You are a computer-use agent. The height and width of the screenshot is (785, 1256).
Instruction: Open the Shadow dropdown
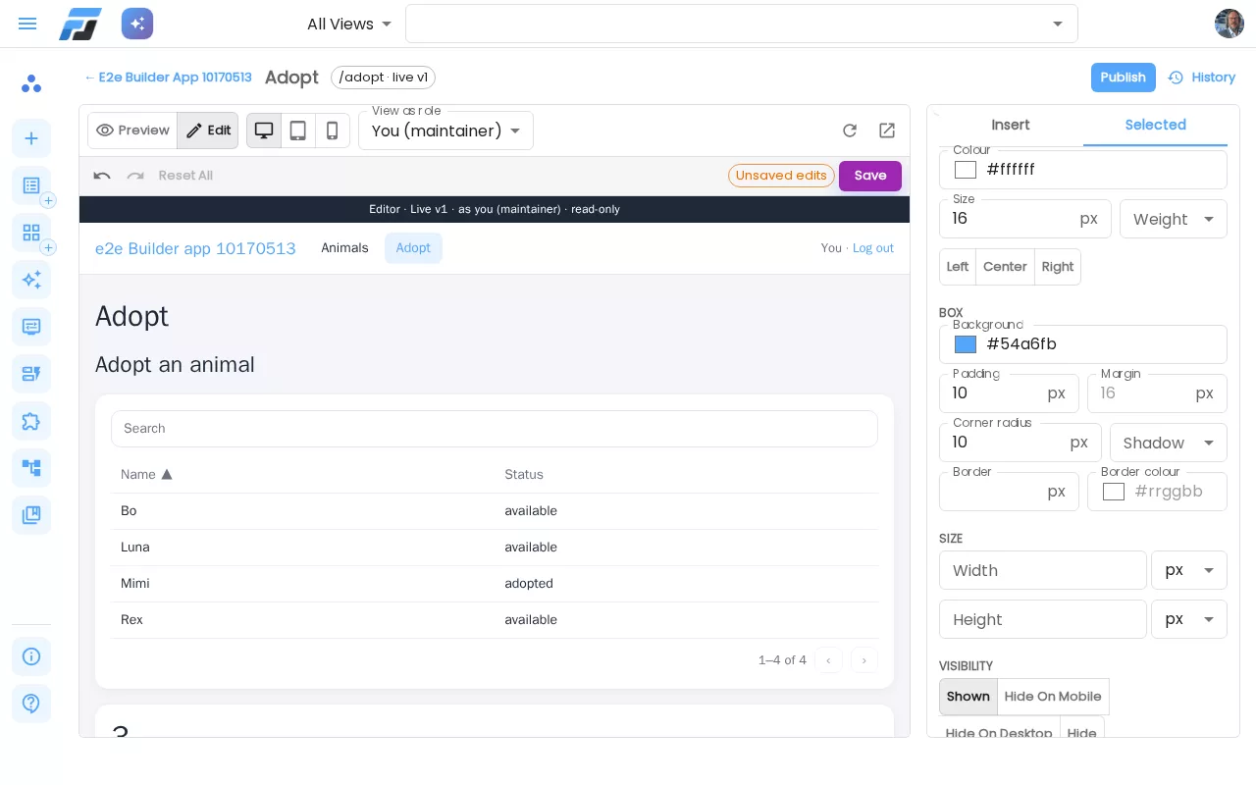click(x=1169, y=443)
